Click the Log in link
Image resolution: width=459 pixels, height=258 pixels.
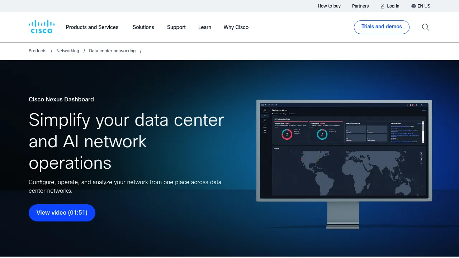pos(393,6)
